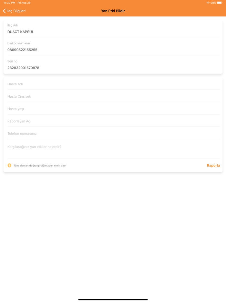Tap the back chevron to İlaç Bilgileri

4,11
